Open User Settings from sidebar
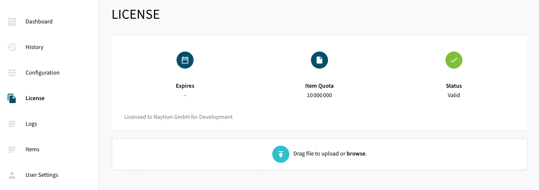This screenshot has height=190, width=539. [x=42, y=175]
